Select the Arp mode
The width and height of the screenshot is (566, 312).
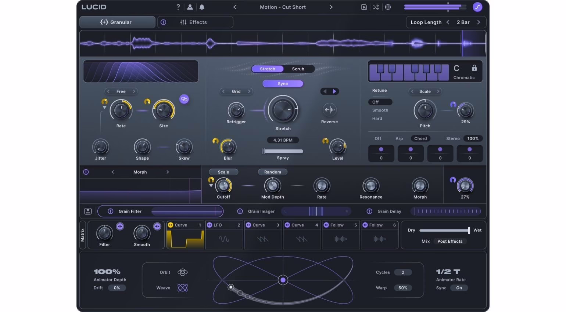(x=399, y=138)
